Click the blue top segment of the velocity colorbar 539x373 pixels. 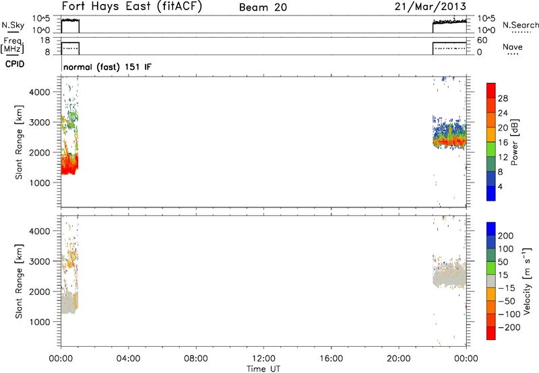(491, 229)
